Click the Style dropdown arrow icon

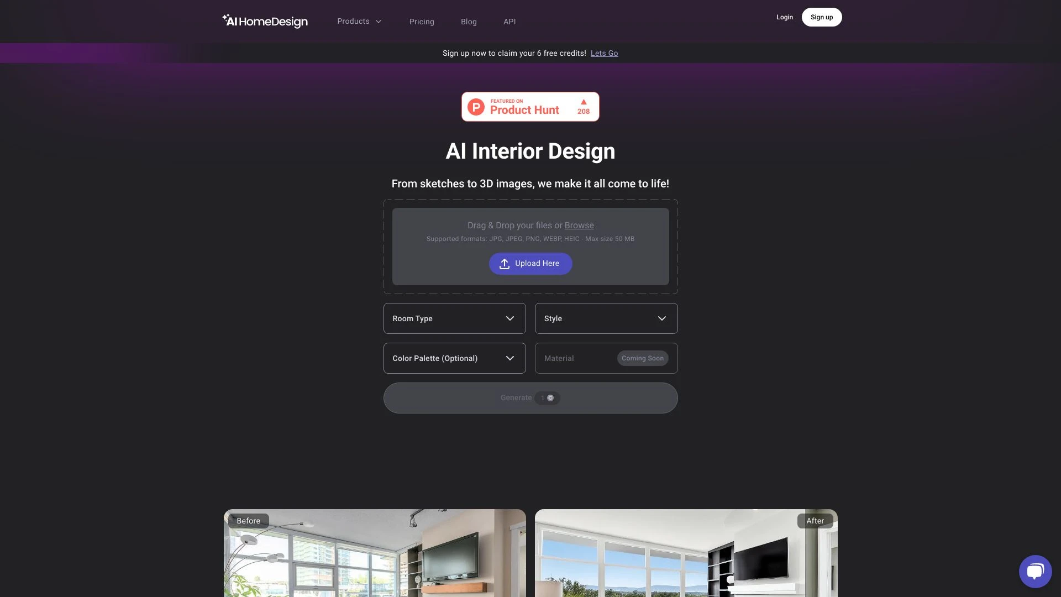coord(661,318)
